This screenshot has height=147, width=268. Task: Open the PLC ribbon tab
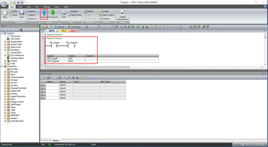[x=37, y=7]
